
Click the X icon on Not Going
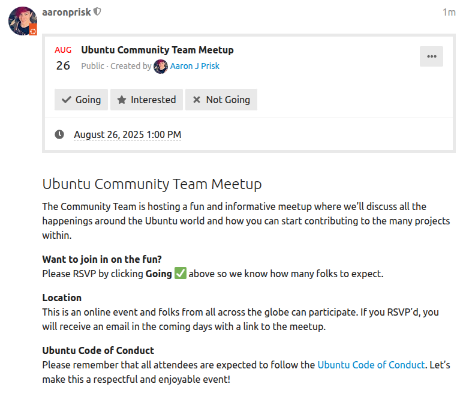(x=197, y=100)
